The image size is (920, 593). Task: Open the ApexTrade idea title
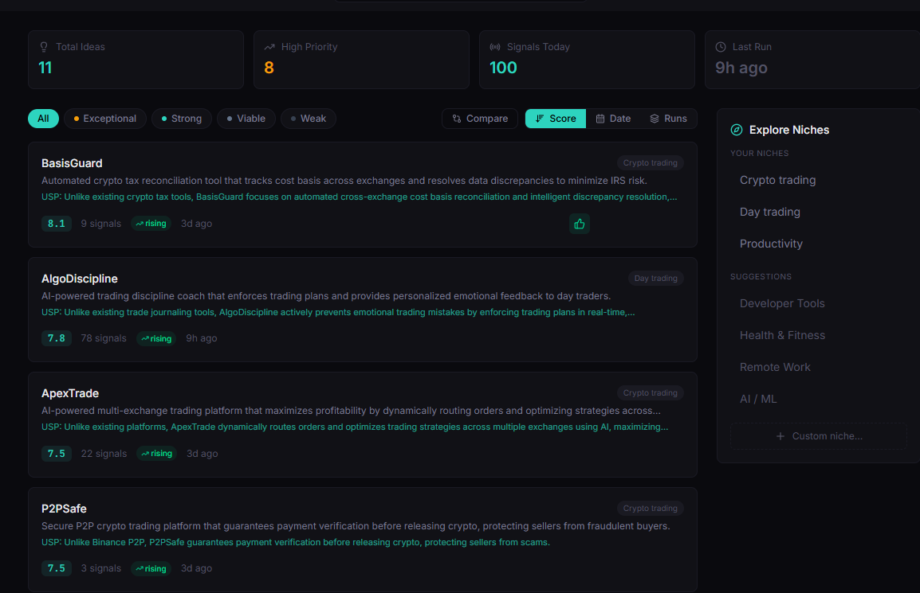[70, 393]
